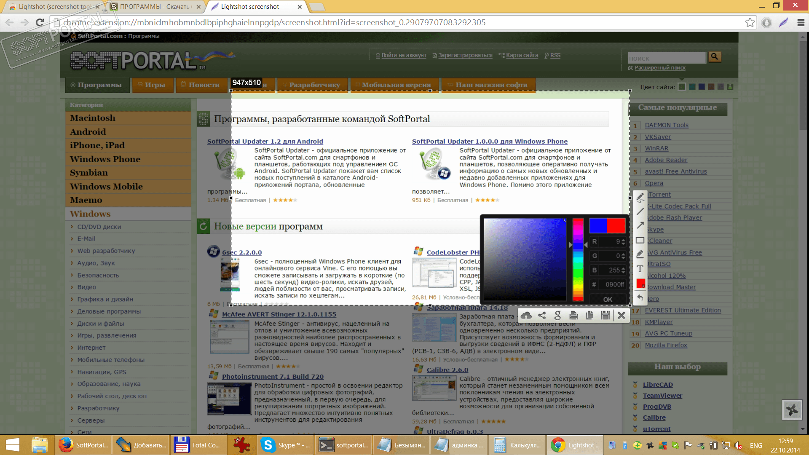Select the Marker highlighter tool
809x455 pixels.
(640, 254)
